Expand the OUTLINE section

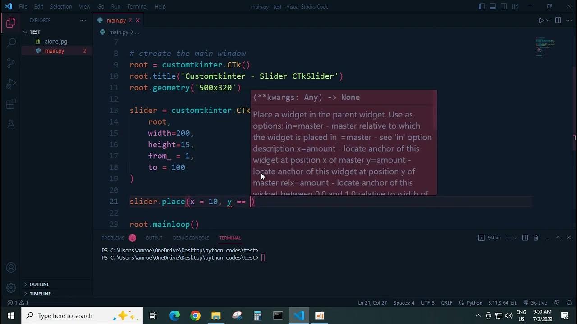coord(39,284)
